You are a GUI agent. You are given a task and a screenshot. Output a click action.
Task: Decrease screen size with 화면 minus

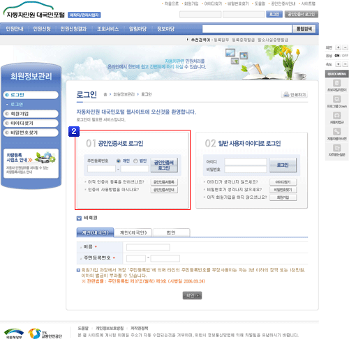(346, 47)
